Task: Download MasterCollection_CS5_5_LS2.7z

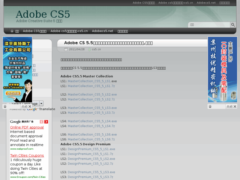Action: (91, 99)
